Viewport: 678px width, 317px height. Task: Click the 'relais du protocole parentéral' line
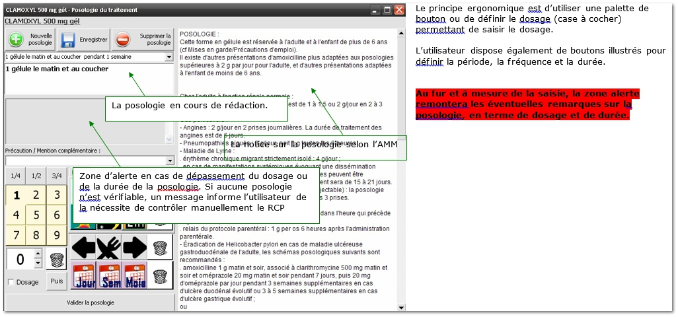pyautogui.click(x=285, y=229)
